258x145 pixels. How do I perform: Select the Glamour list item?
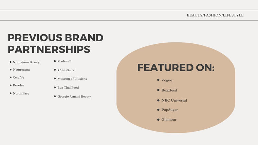click(169, 120)
